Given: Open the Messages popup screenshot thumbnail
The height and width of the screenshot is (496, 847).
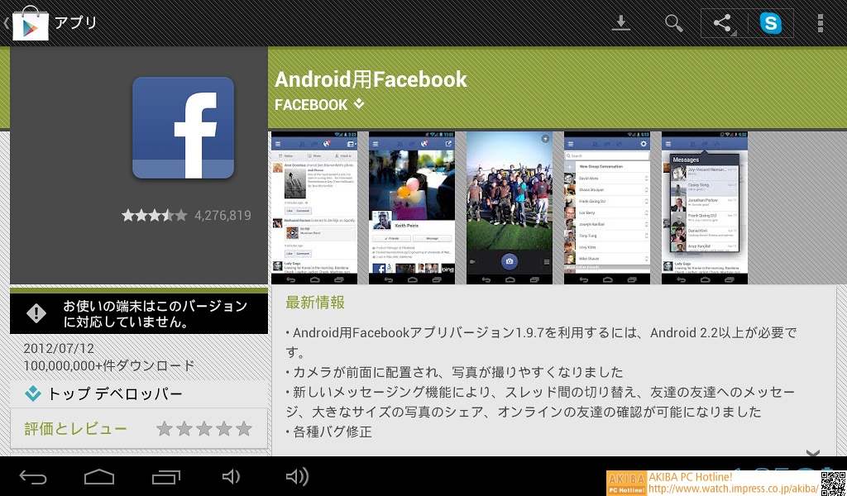Looking at the screenshot, I should 705,207.
